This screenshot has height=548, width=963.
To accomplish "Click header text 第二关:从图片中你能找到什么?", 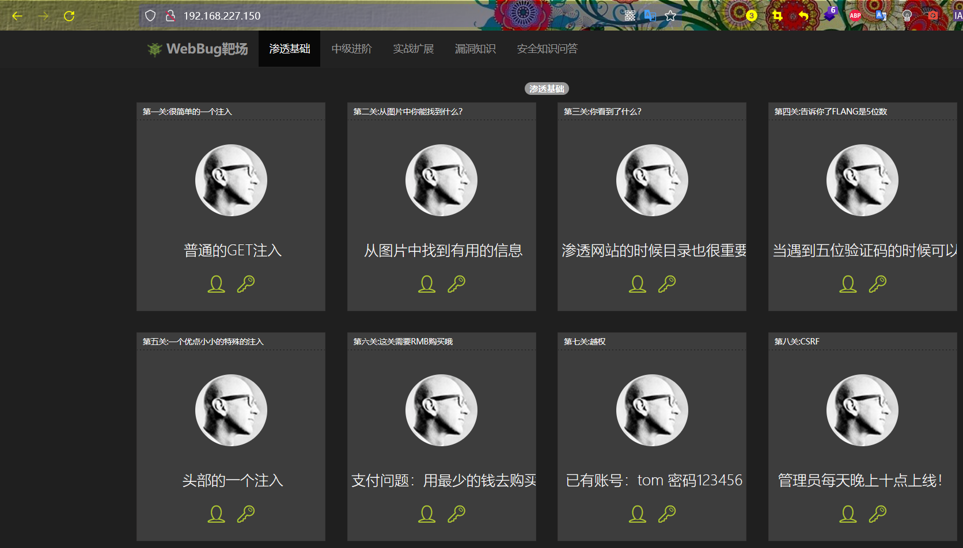I will (x=408, y=112).
